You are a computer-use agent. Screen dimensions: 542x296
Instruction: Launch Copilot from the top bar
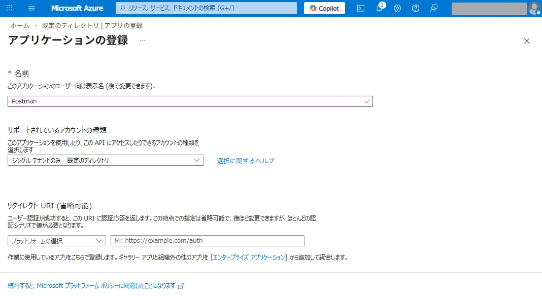[324, 8]
